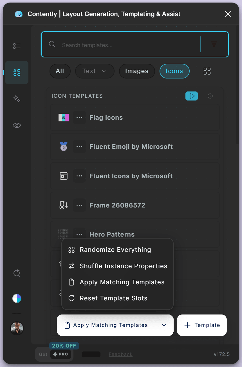This screenshot has width=242, height=367.
Task: Click the play button in Icon Templates header
Action: coord(192,96)
